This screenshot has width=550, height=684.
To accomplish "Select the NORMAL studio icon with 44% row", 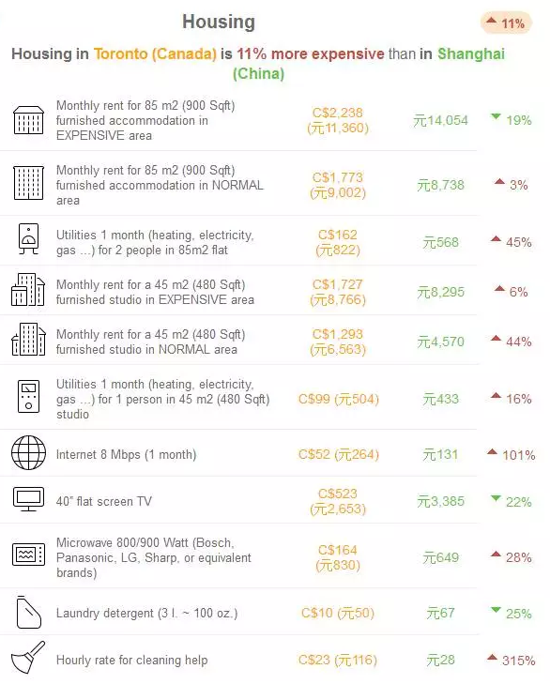I will coord(28,340).
